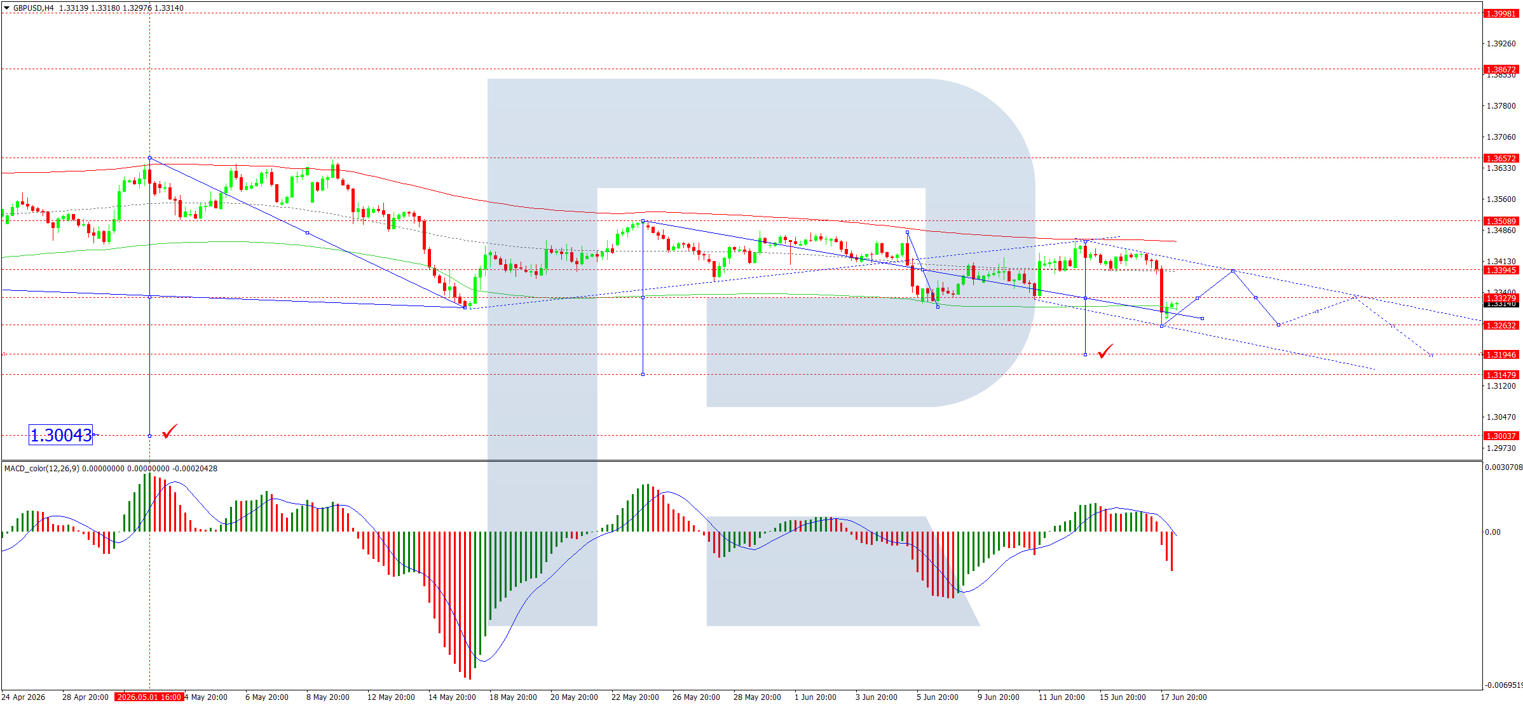The height and width of the screenshot is (705, 1523).
Task: Click the 1.34130 value on price scale
Action: coord(1501,262)
